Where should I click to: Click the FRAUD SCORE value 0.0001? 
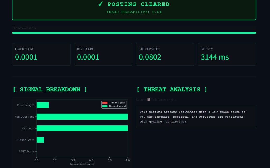(x=26, y=57)
